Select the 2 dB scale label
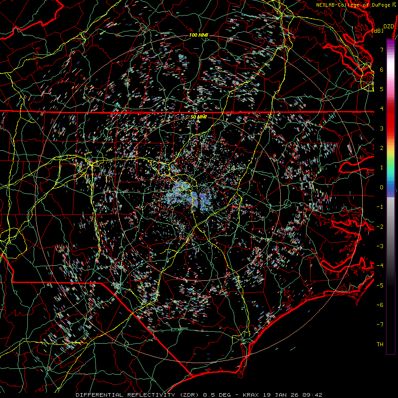This screenshot has height=398, width=398. click(382, 148)
